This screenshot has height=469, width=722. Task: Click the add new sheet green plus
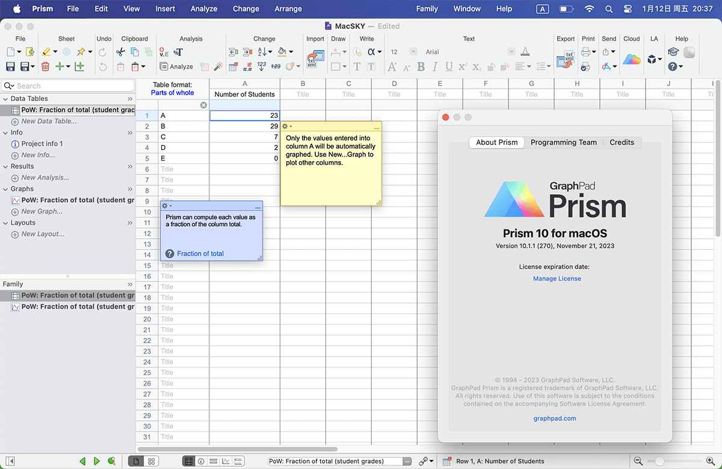point(60,67)
